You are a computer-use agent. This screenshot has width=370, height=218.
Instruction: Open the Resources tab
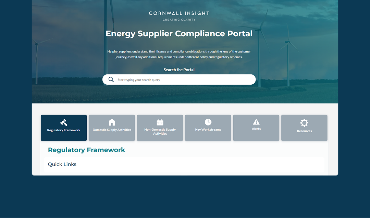pos(305,128)
